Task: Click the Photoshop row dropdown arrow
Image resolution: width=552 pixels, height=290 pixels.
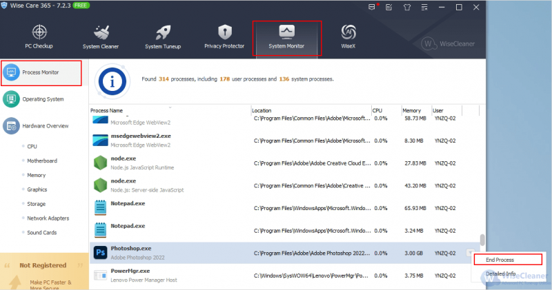Action: click(x=471, y=253)
